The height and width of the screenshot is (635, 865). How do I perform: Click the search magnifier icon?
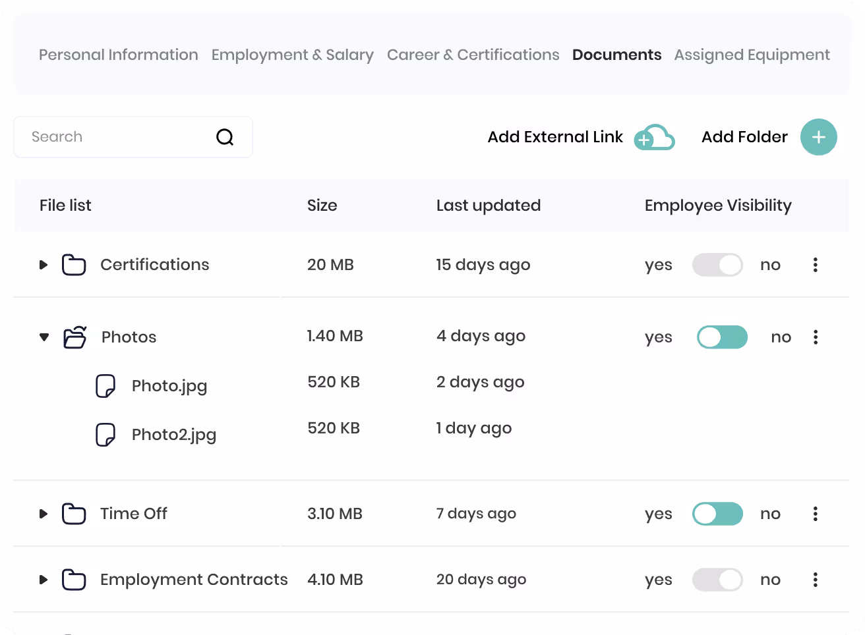coord(225,137)
